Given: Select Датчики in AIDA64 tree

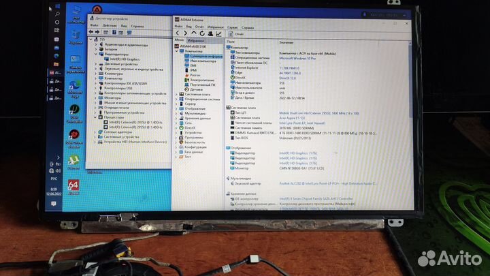Looking at the screenshot, I should coord(193,89).
